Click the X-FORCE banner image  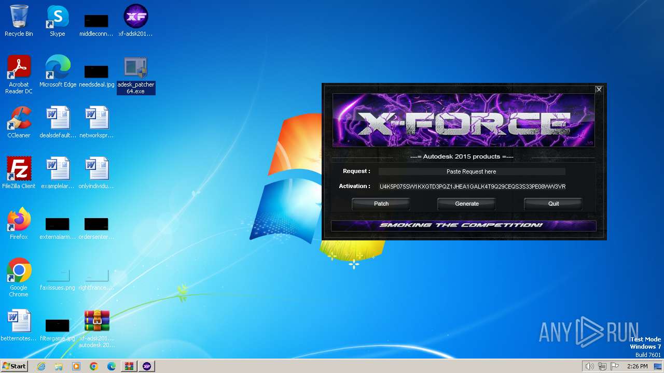click(463, 120)
